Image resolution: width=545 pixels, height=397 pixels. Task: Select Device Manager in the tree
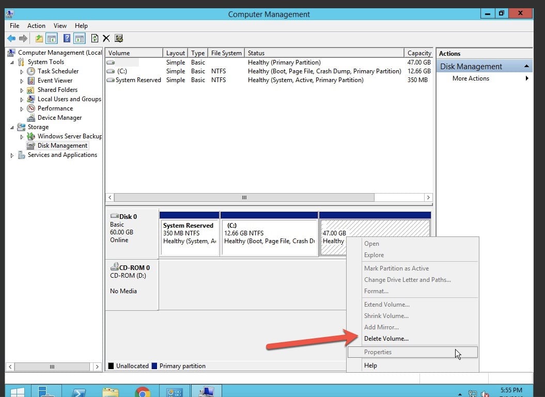[x=59, y=118]
